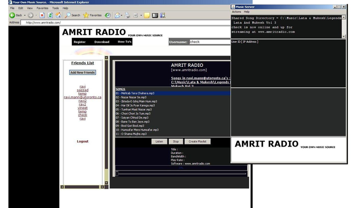Open the Edit menu in Internet Explorer
The image size is (356, 208).
pos(21,8)
